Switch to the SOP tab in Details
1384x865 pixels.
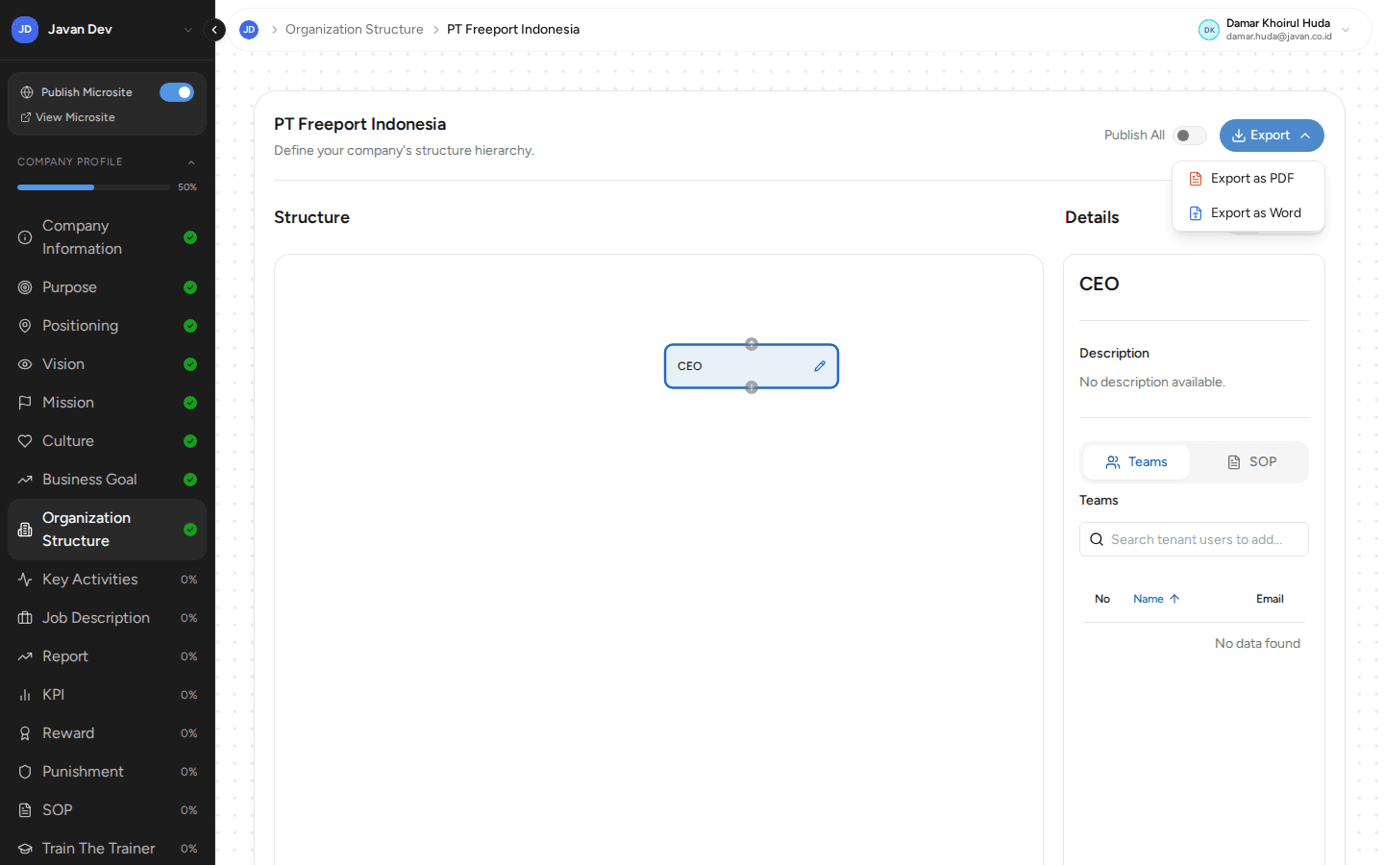pos(1251,462)
